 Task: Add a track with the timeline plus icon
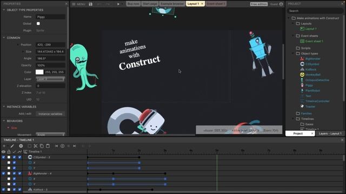[4, 146]
